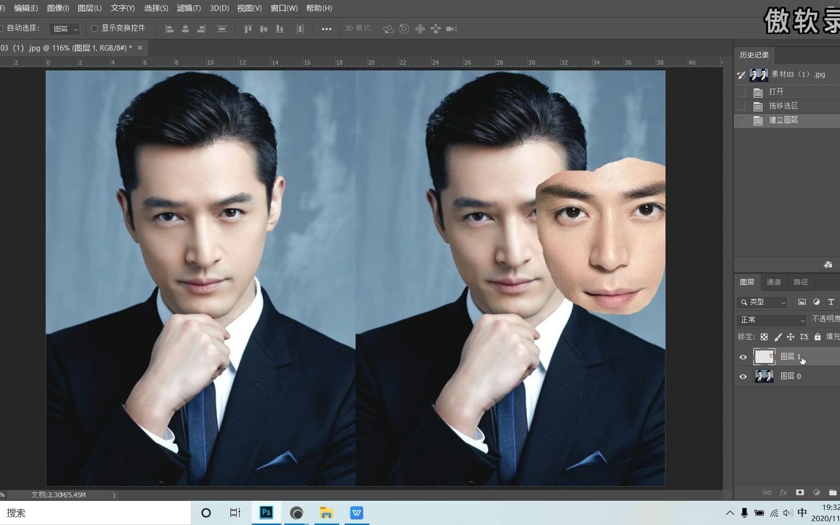Open the 图层(L) menu
Image resolution: width=840 pixels, height=525 pixels.
tap(89, 8)
